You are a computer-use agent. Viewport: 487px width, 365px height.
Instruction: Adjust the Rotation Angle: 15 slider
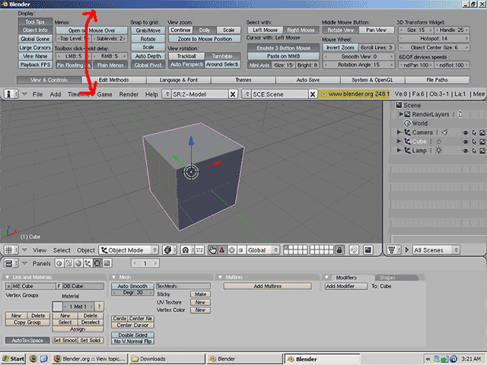(358, 65)
